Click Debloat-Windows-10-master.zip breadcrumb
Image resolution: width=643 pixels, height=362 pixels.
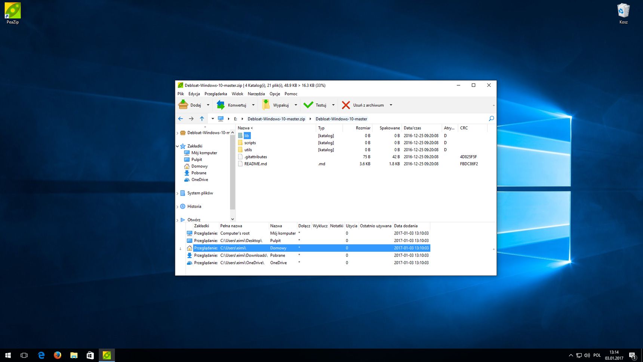pos(276,119)
